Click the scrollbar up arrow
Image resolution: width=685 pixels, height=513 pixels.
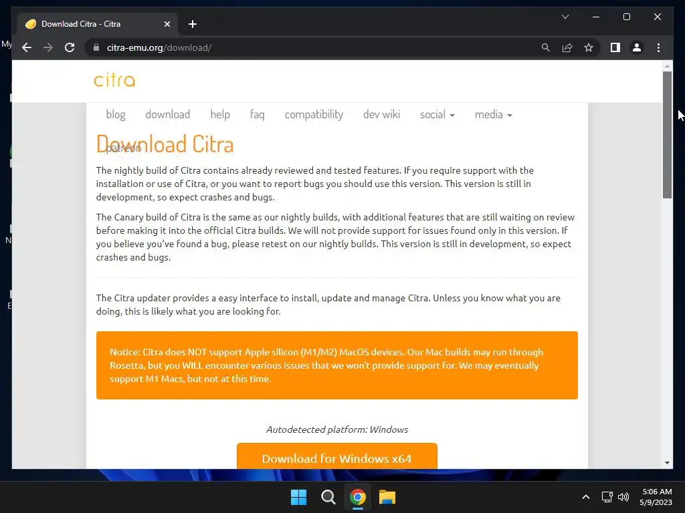(x=667, y=66)
